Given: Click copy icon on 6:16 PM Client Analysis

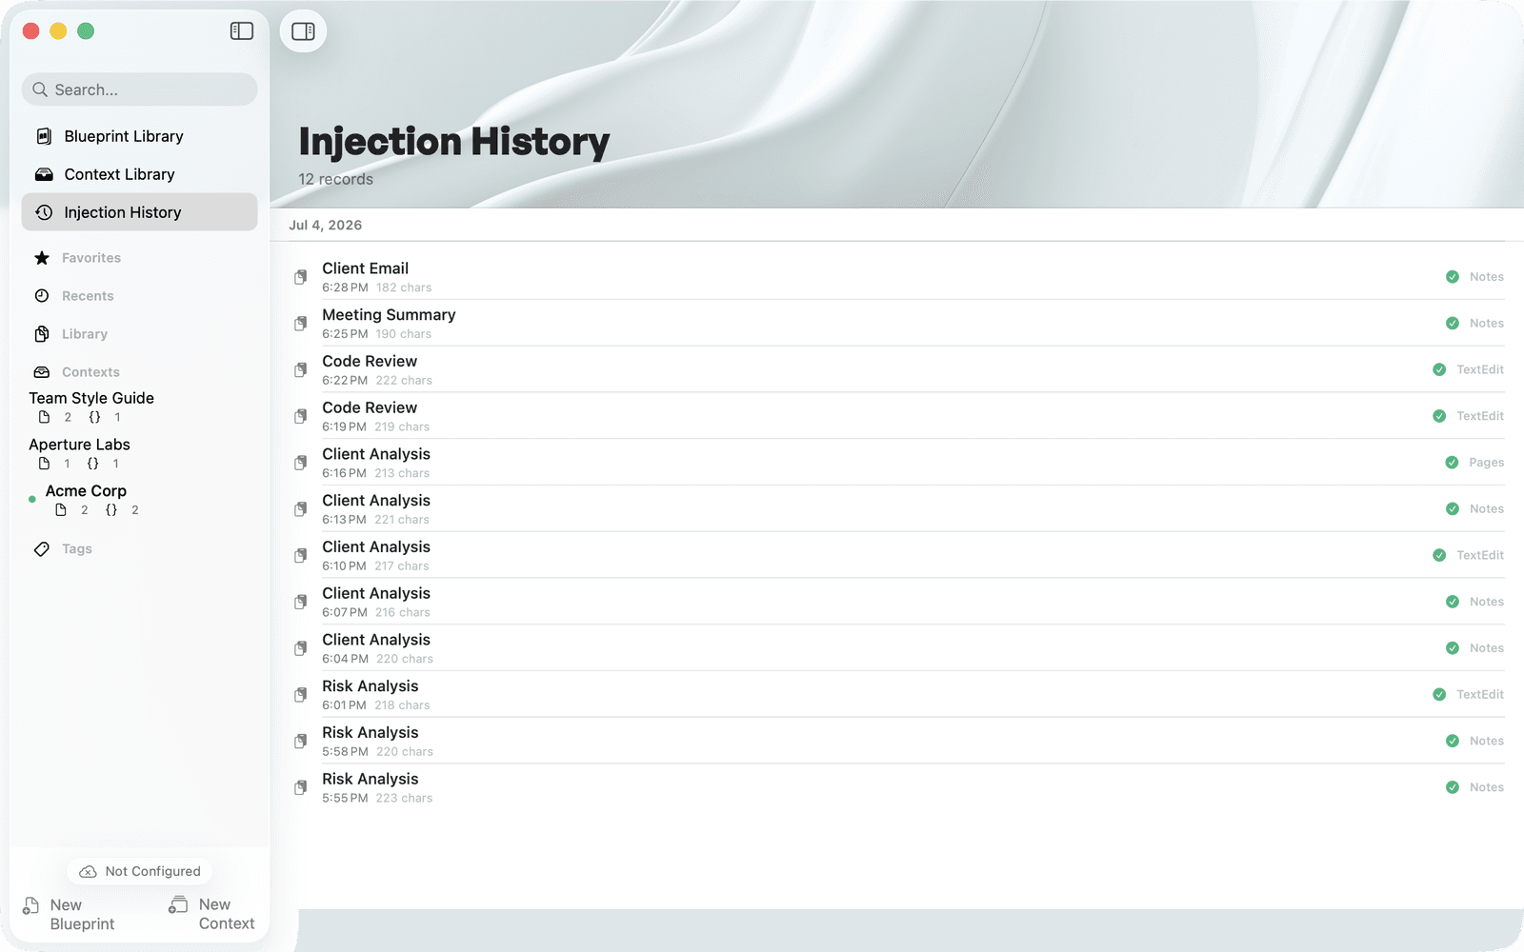Looking at the screenshot, I should point(300,463).
